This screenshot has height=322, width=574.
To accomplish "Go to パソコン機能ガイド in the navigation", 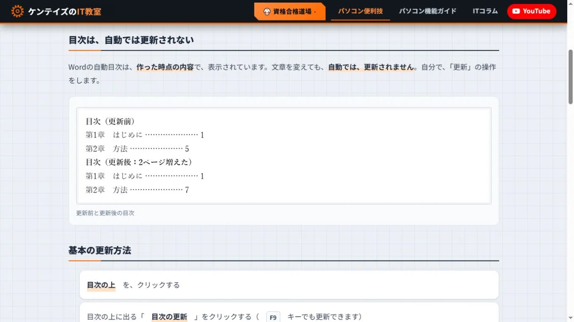I will click(428, 11).
